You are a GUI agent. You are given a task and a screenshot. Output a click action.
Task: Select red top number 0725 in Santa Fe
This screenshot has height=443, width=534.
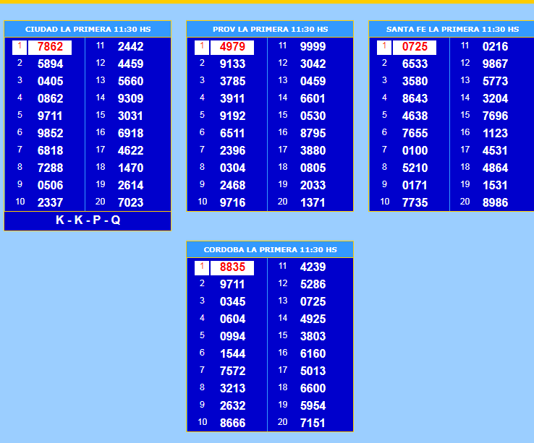click(415, 47)
